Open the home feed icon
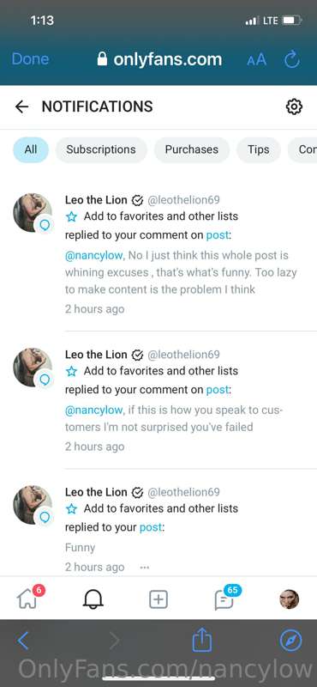 coord(27,599)
